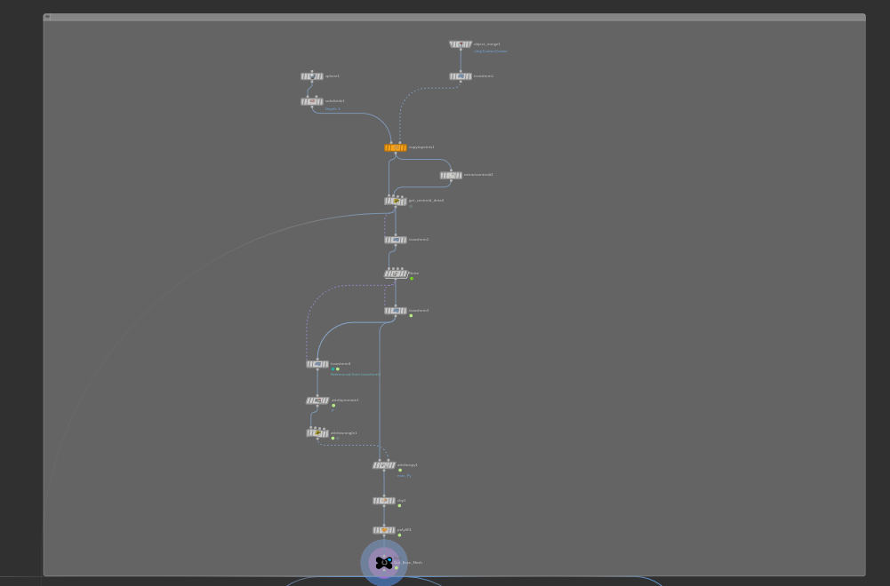Viewport: 890px width, 586px height.
Task: Select the polyfill1 node
Action: pyautogui.click(x=384, y=530)
